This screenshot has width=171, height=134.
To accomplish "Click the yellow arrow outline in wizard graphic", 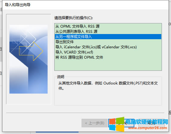I will [x=31, y=51].
